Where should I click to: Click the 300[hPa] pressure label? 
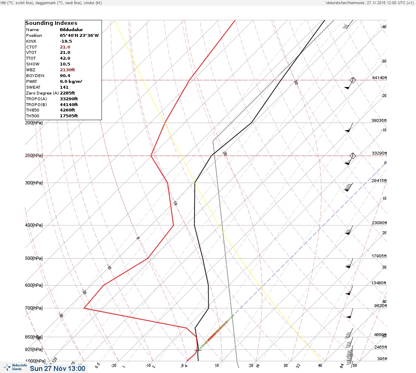pyautogui.click(x=34, y=183)
